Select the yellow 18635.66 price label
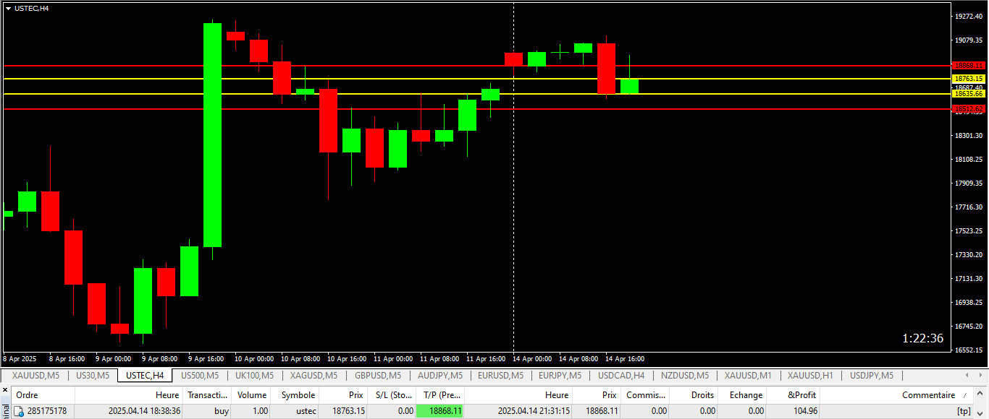The height and width of the screenshot is (419, 989). [x=969, y=94]
